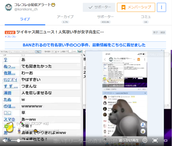
Task: Select the comment でも聞きたかった
Action: (x=36, y=66)
